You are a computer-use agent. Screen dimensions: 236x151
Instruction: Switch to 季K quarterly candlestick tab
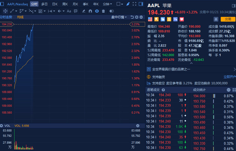[85, 4]
